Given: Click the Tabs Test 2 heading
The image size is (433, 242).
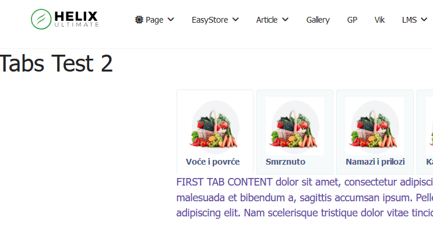Looking at the screenshot, I should point(57,63).
